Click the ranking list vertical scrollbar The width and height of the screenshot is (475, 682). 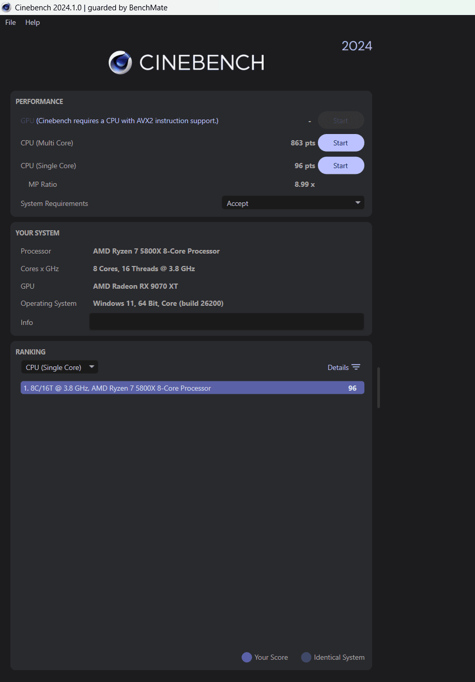coord(379,388)
